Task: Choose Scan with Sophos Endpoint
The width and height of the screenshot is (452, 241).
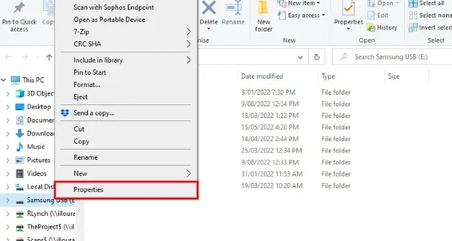Action: pyautogui.click(x=126, y=7)
